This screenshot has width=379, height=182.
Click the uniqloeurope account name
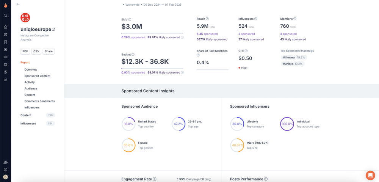pos(36,29)
